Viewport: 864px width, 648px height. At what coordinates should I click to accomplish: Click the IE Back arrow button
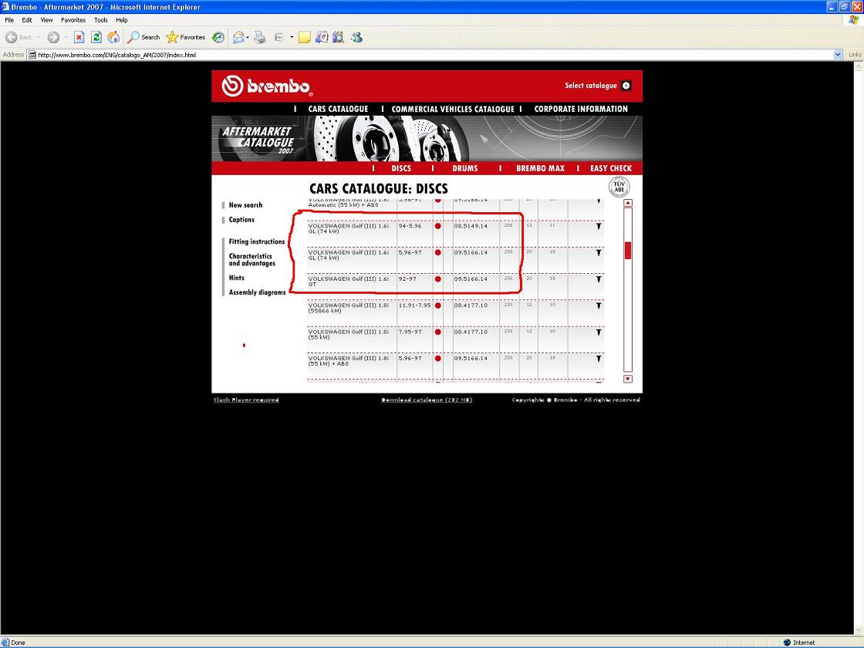(11, 37)
